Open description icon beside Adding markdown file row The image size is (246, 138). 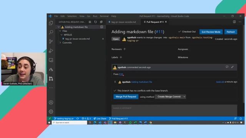pyautogui.click(x=101, y=27)
